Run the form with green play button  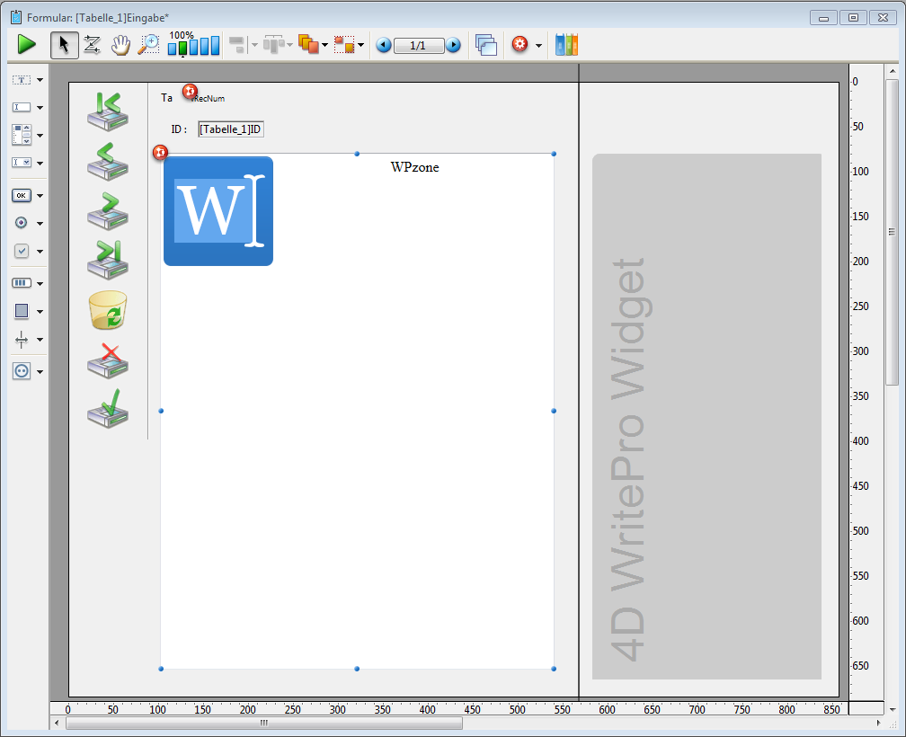coord(26,44)
